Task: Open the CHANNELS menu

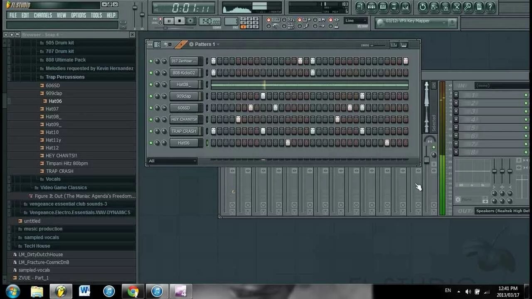Action: 43,15
